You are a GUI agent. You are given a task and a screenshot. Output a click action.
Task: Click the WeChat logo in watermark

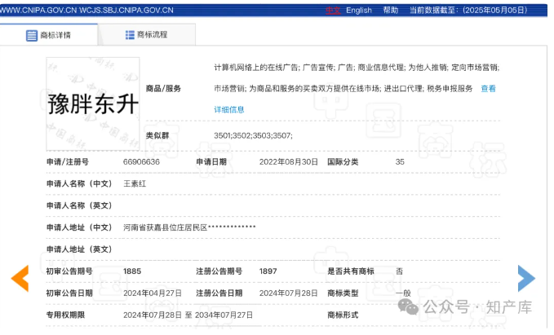[409, 306]
